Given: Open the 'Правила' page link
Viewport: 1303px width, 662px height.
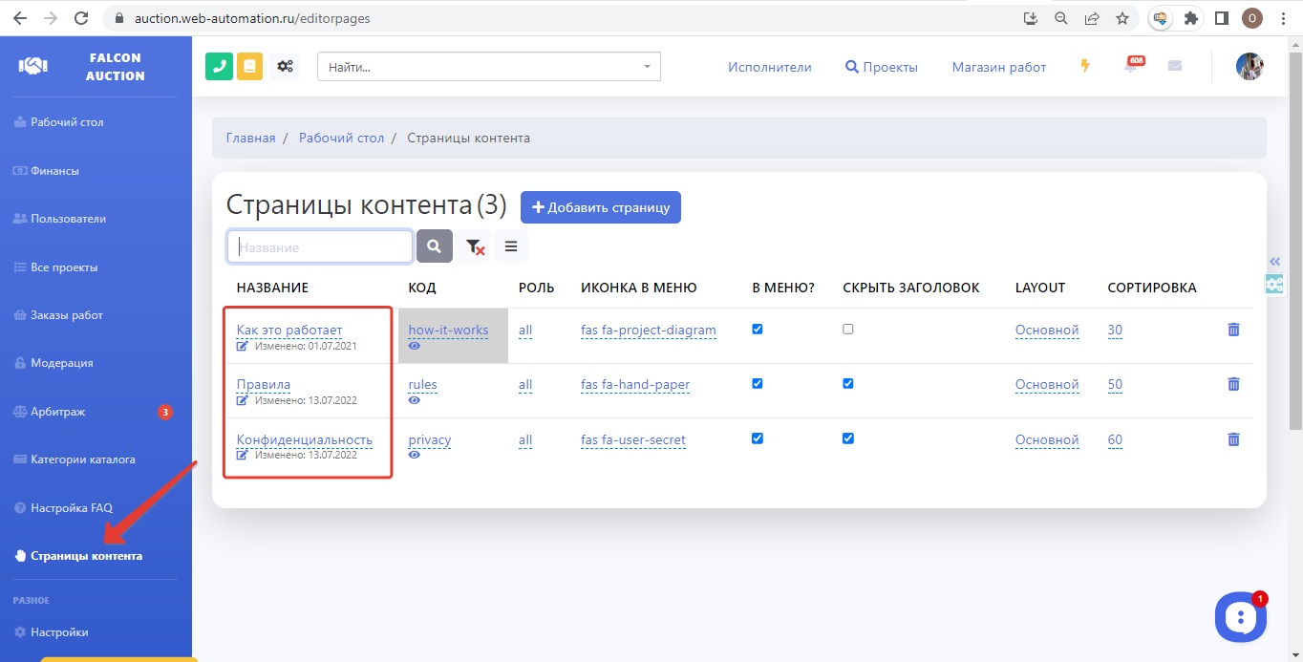Looking at the screenshot, I should click(264, 384).
